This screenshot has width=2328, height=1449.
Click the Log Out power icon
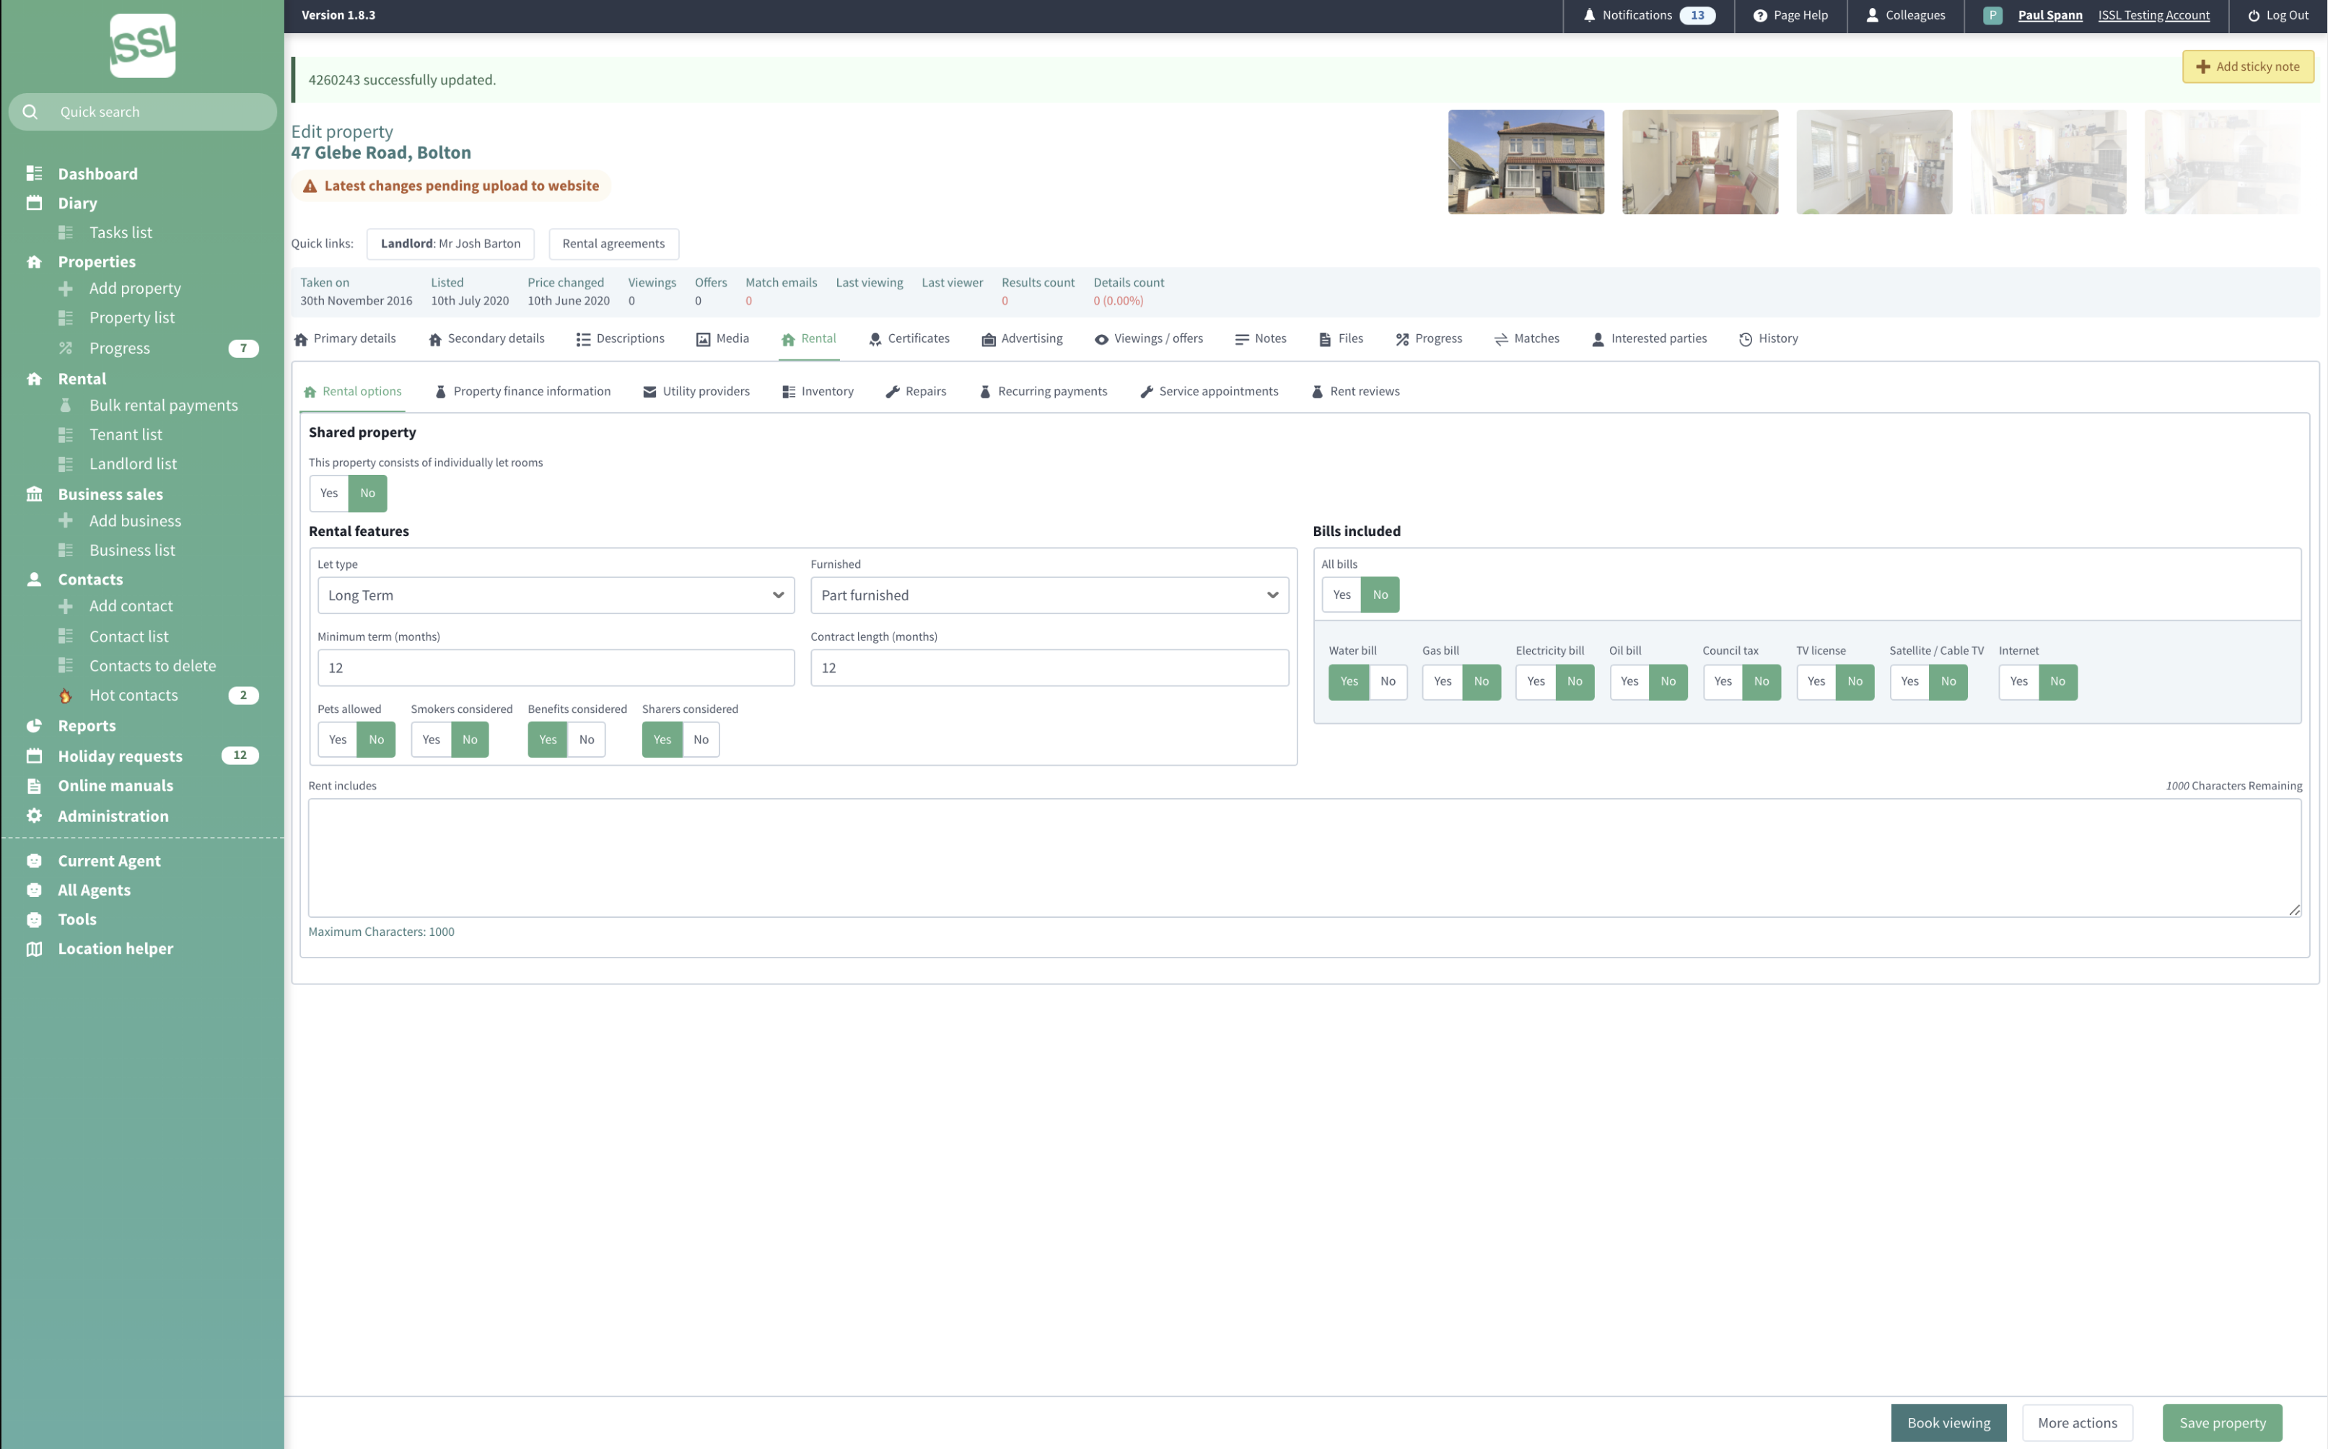2253,15
